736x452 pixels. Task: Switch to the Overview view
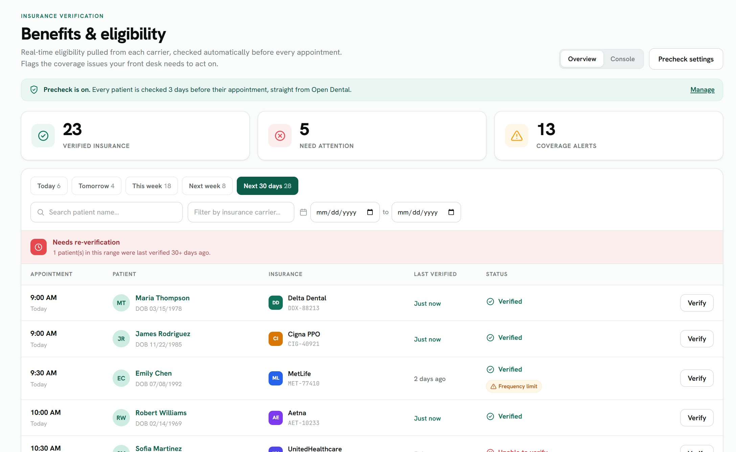(582, 59)
